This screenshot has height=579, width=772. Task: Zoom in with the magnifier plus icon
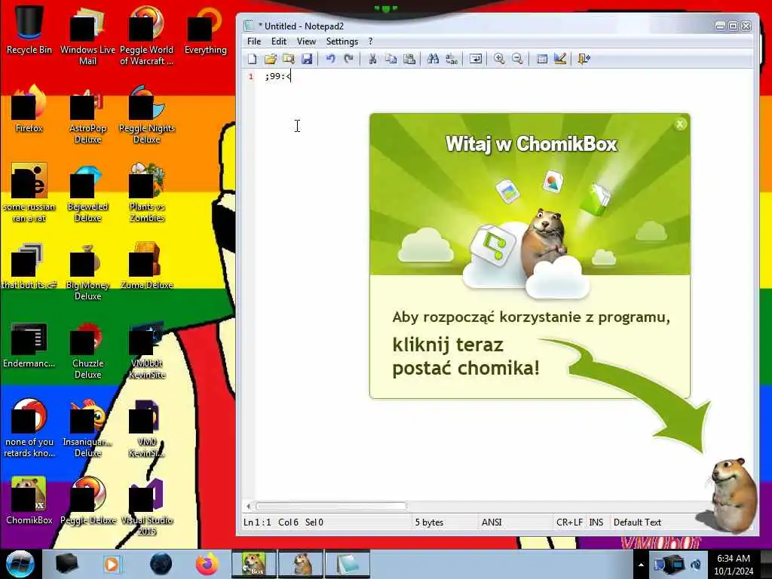coord(499,59)
